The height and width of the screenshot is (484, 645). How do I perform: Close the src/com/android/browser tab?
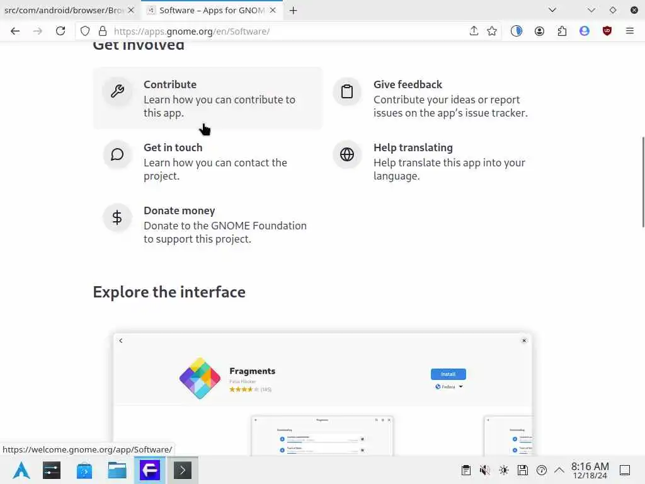coord(131,10)
